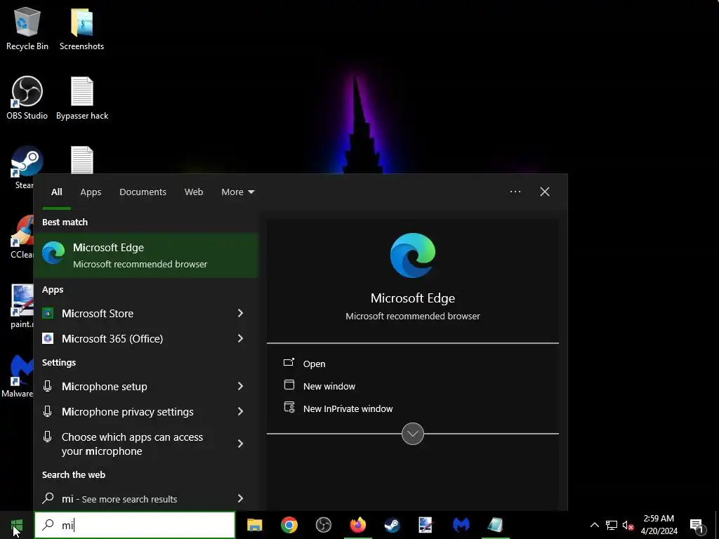Expand Microphone privacy settings arrow

click(240, 411)
